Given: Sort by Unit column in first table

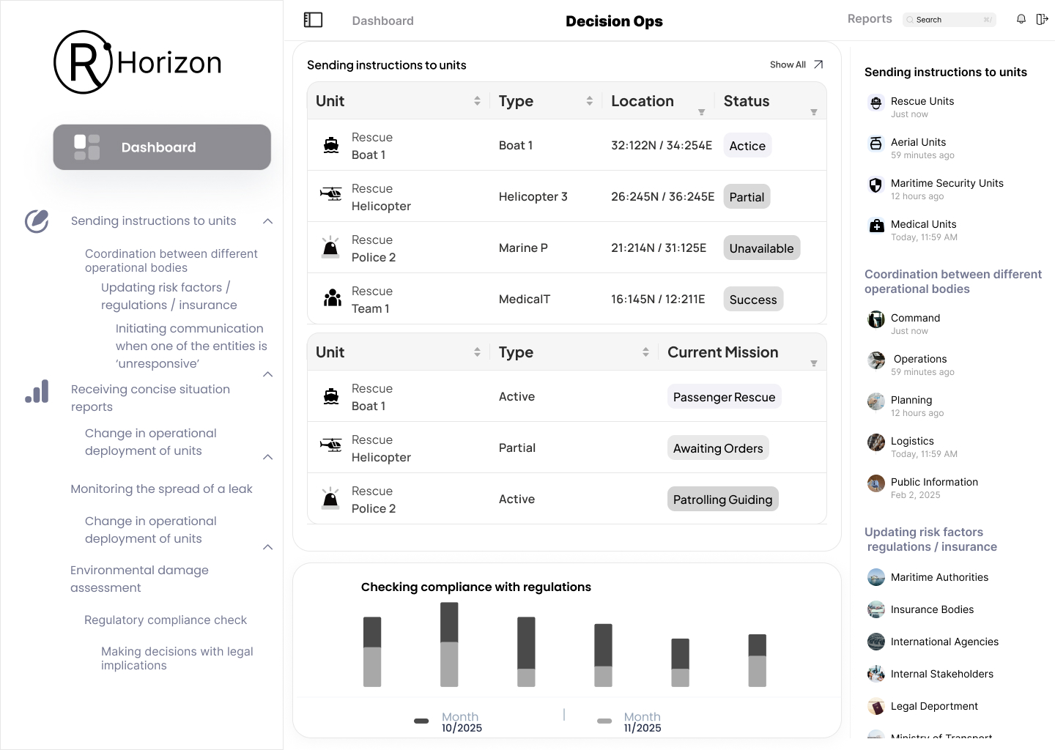Looking at the screenshot, I should tap(477, 101).
